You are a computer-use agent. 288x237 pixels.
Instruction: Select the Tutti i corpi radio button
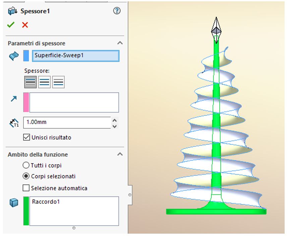(x=26, y=165)
